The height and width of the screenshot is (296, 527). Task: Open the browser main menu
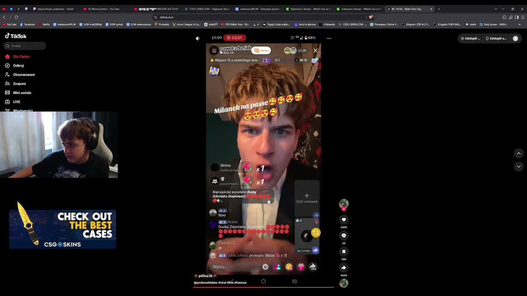click(523, 17)
